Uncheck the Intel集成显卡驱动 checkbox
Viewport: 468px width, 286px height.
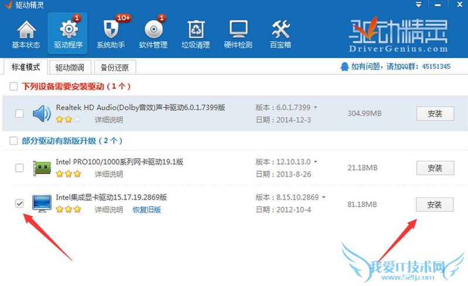pyautogui.click(x=19, y=203)
